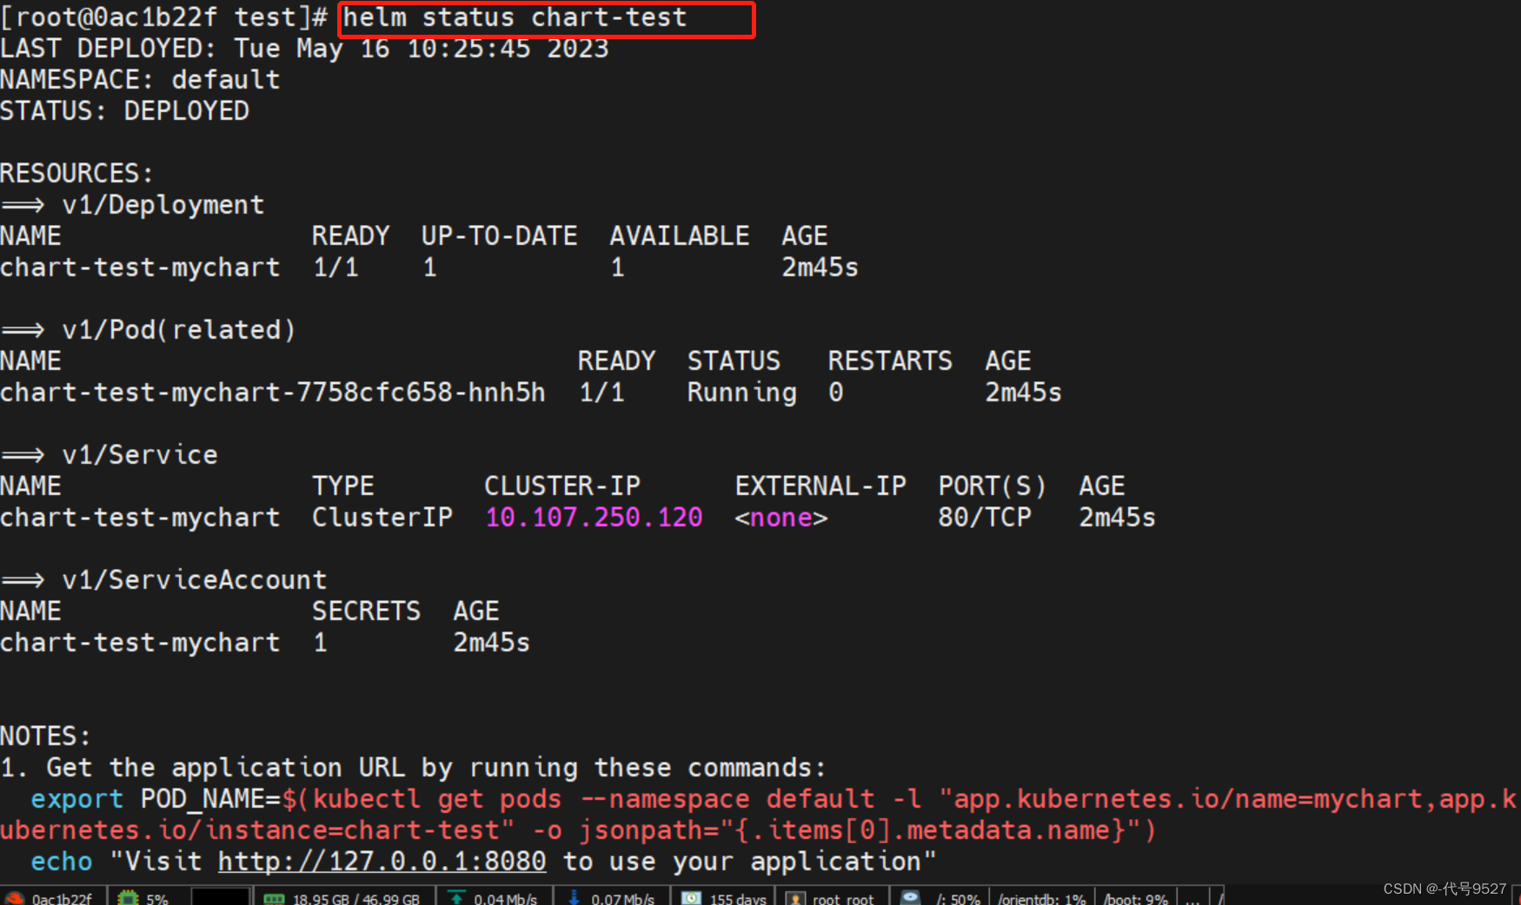Viewport: 1521px width, 905px height.
Task: Click the 'echo' keyword in the notes
Action: click(x=62, y=862)
